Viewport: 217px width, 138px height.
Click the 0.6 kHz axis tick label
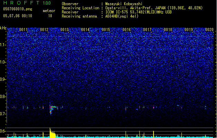(3, 131)
